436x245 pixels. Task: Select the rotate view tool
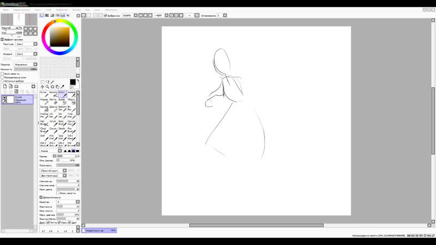(52, 87)
